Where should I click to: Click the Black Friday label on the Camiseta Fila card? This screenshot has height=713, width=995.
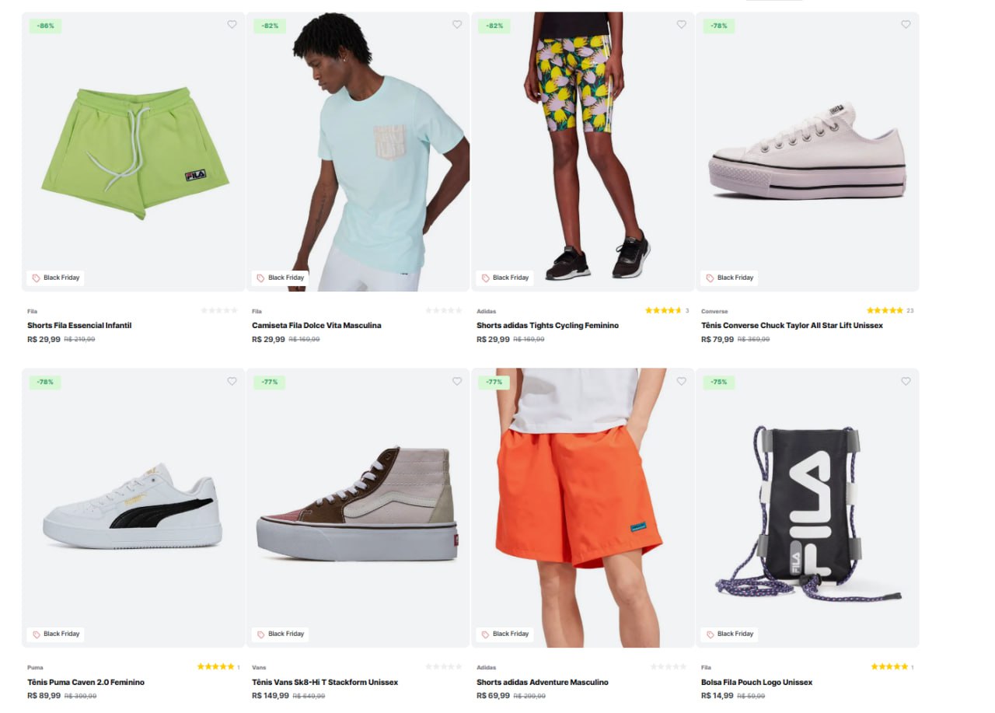(x=280, y=277)
